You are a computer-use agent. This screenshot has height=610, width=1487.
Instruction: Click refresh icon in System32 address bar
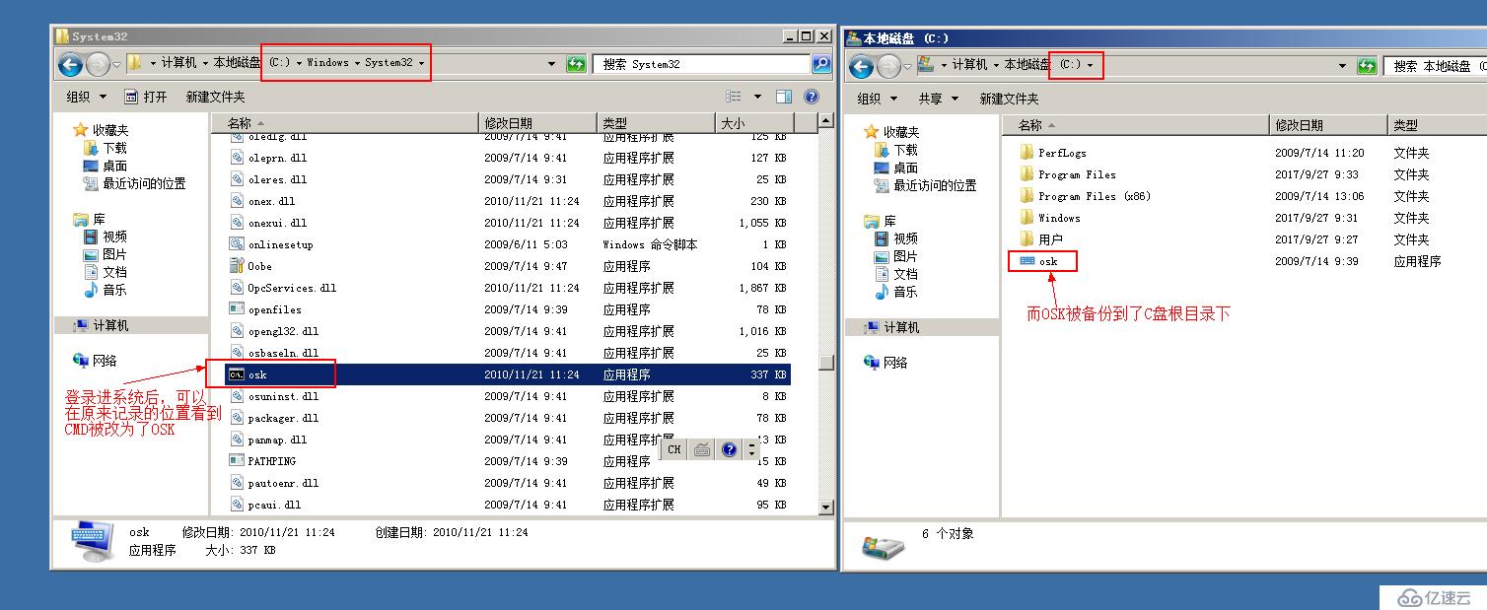tap(576, 64)
